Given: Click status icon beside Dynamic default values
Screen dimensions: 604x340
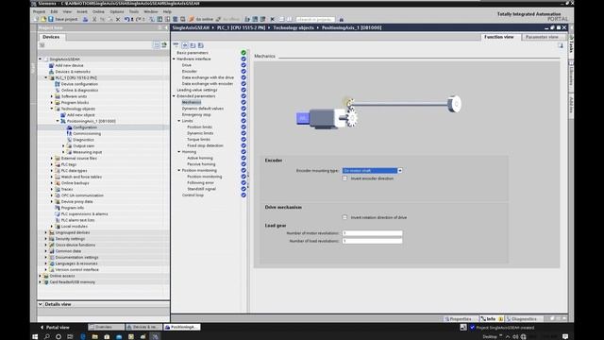Looking at the screenshot, I should (x=243, y=109).
